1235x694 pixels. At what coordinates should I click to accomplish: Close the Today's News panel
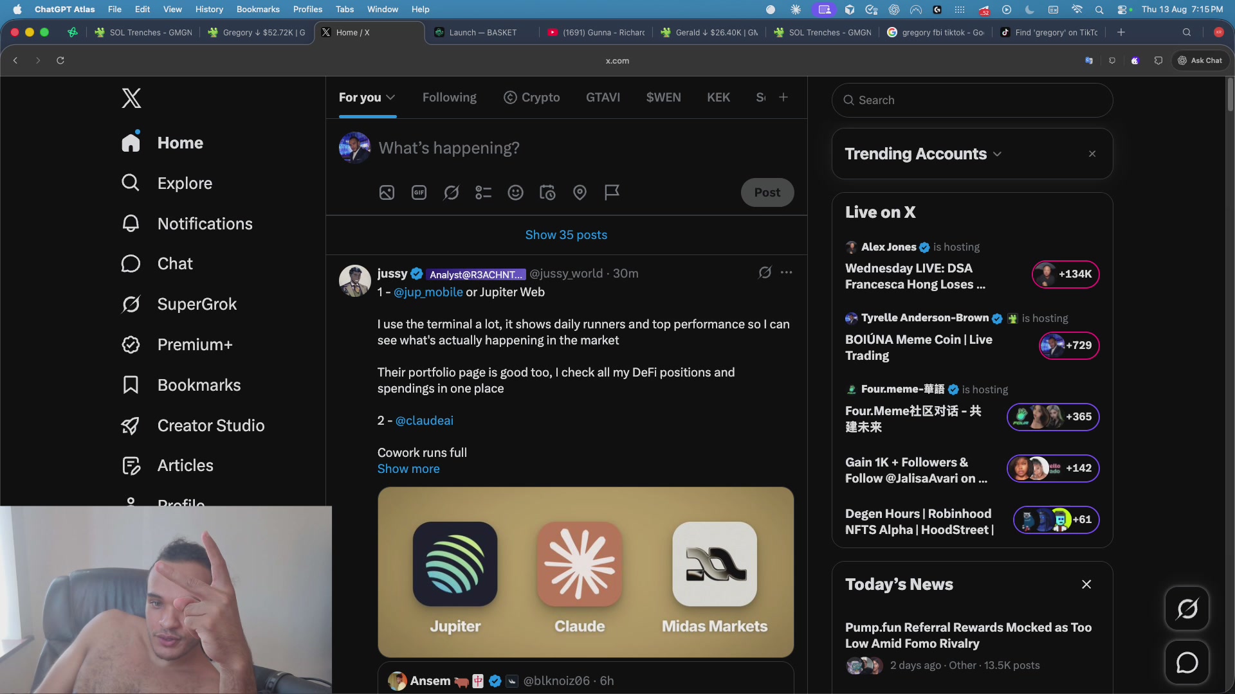pyautogui.click(x=1086, y=584)
